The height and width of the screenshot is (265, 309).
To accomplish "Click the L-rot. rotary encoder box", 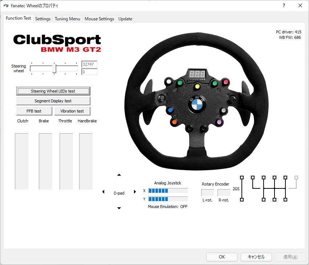I will pos(207,192).
